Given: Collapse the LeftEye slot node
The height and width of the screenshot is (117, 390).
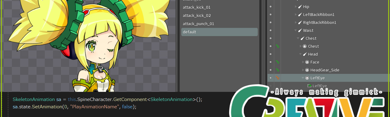Looking at the screenshot, I should [303, 78].
